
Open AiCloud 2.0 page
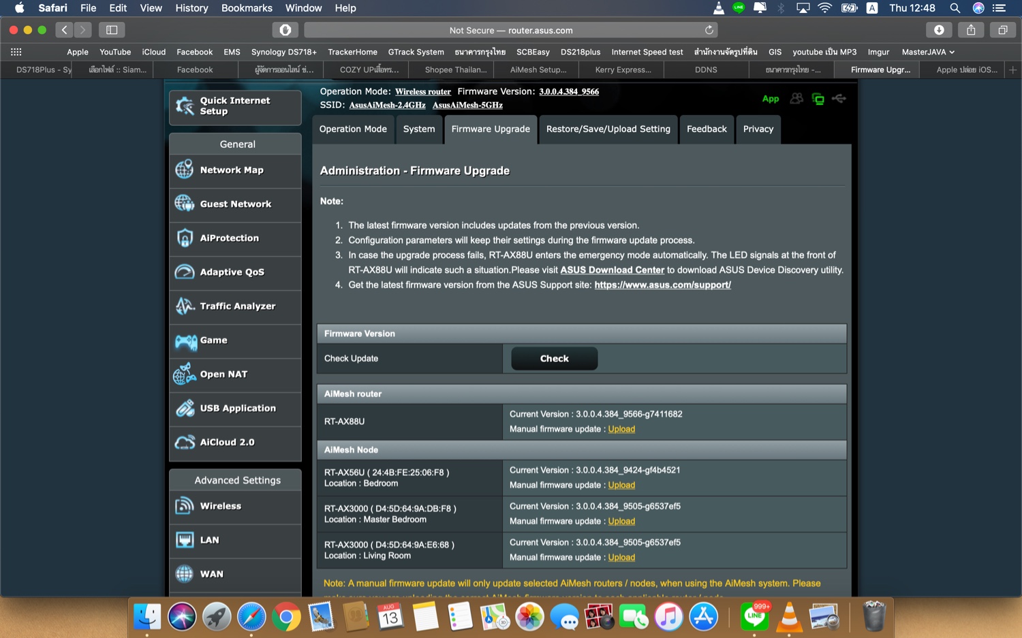tap(235, 443)
